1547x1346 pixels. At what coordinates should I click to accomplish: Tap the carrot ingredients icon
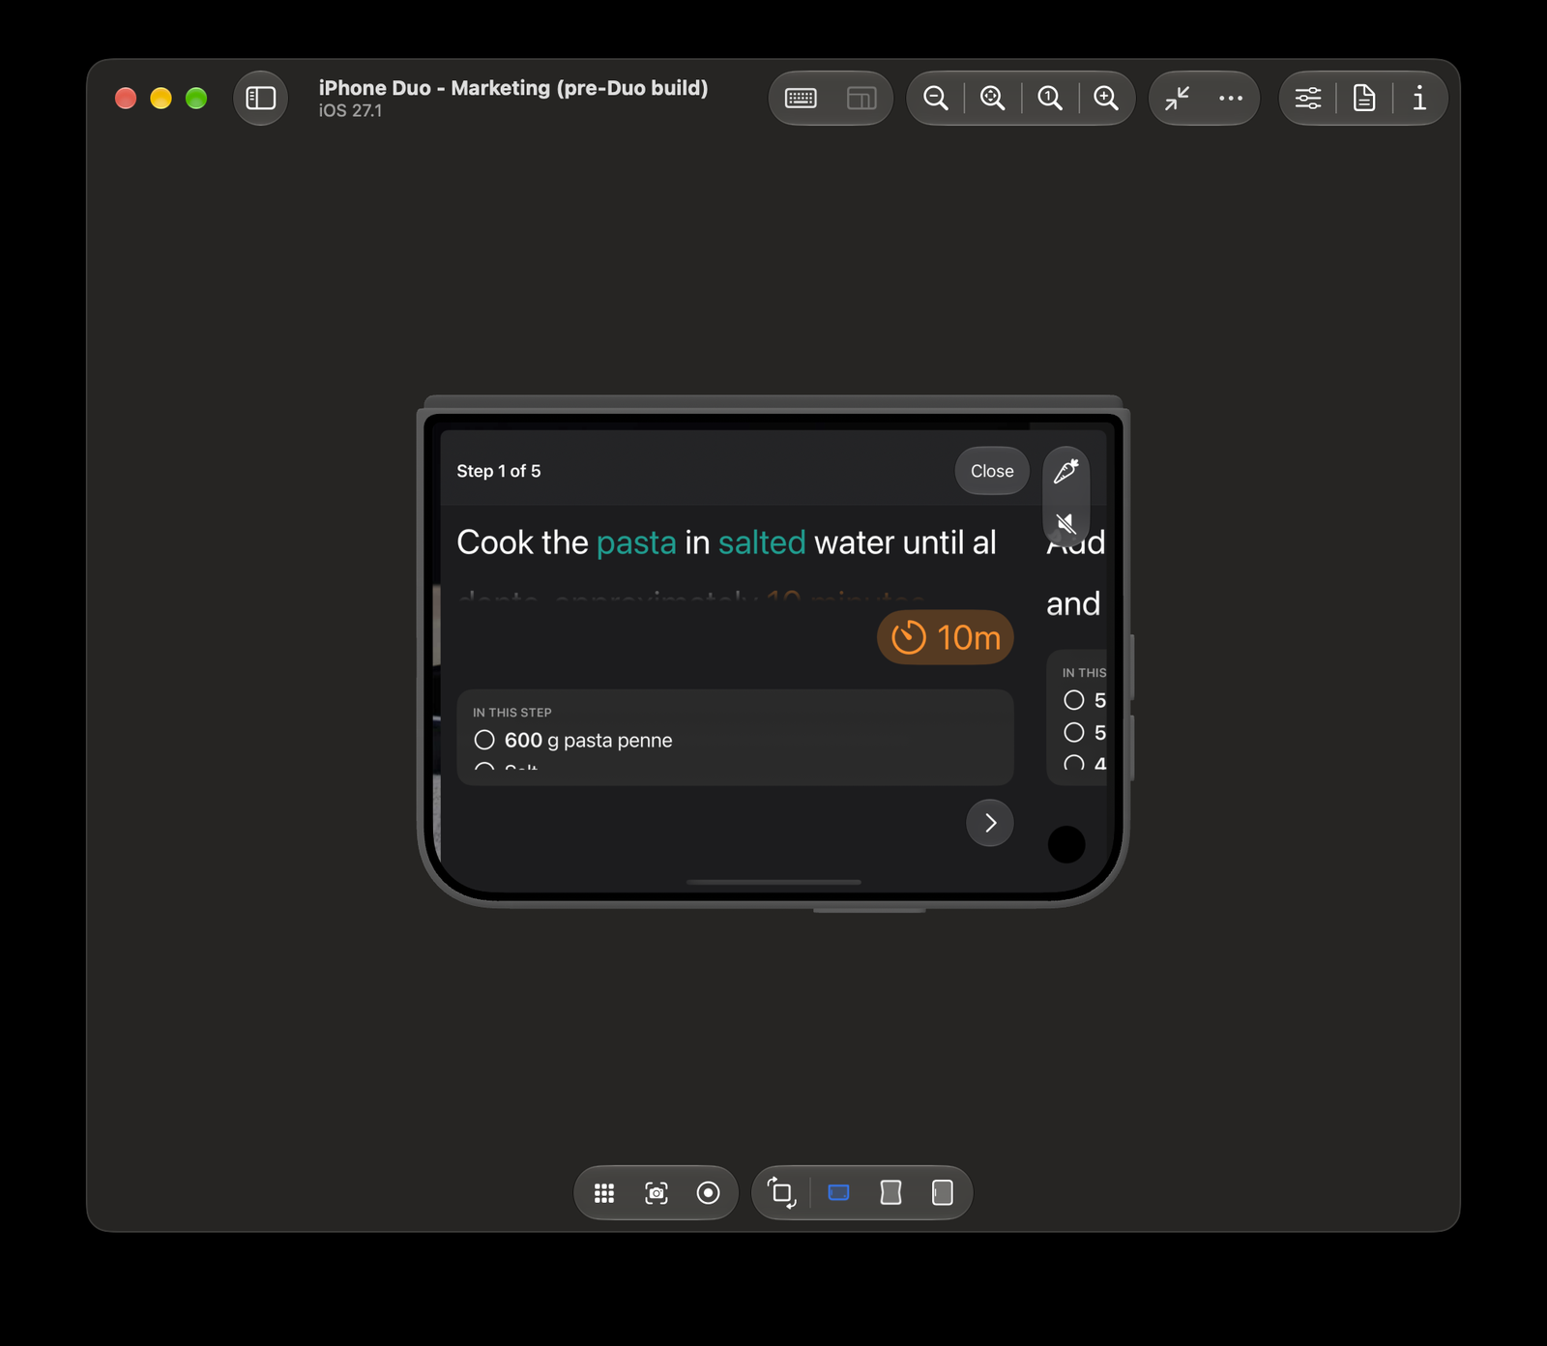pyautogui.click(x=1066, y=471)
